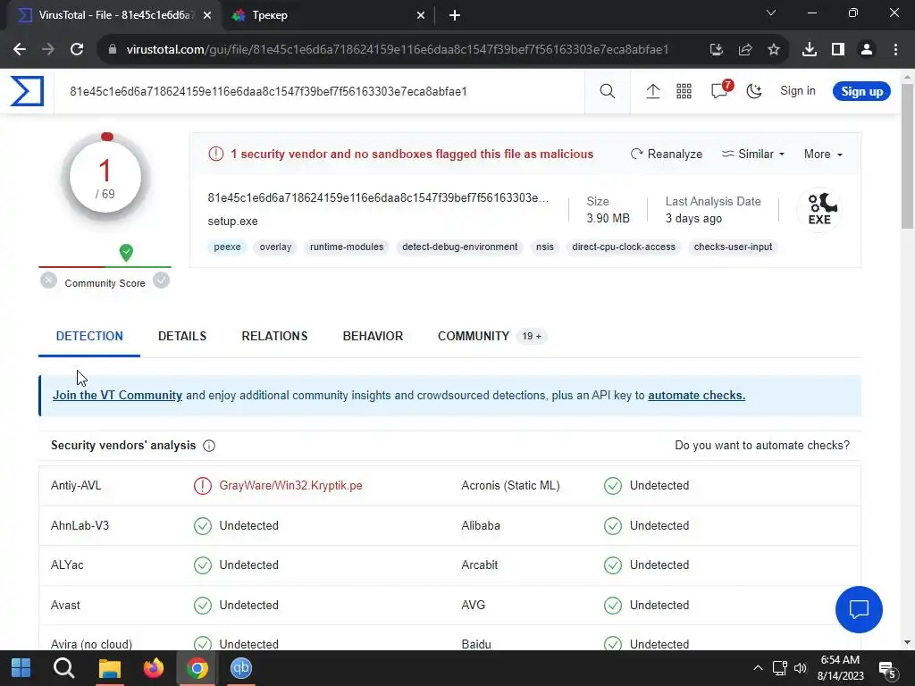
Task: Open Firefox from the taskbar
Action: [x=154, y=668]
